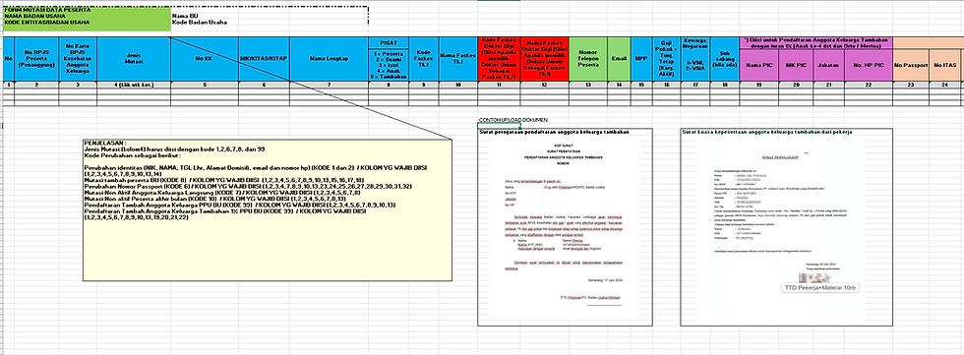Select the 'No KK' column header
The image size is (964, 355).
point(205,58)
